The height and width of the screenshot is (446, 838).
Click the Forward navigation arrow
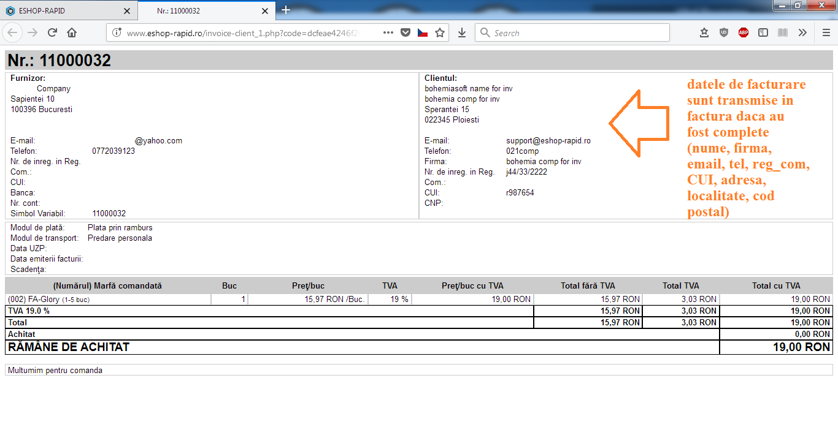[33, 32]
